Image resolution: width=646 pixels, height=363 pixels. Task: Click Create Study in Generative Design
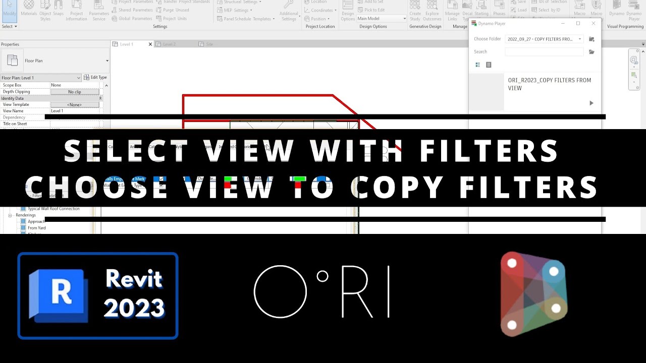coord(415,10)
